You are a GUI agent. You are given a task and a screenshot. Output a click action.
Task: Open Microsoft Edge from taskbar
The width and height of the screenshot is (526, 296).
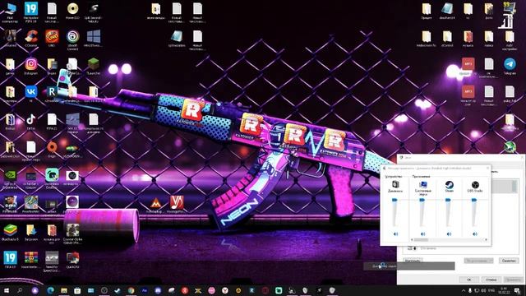click(x=50, y=290)
